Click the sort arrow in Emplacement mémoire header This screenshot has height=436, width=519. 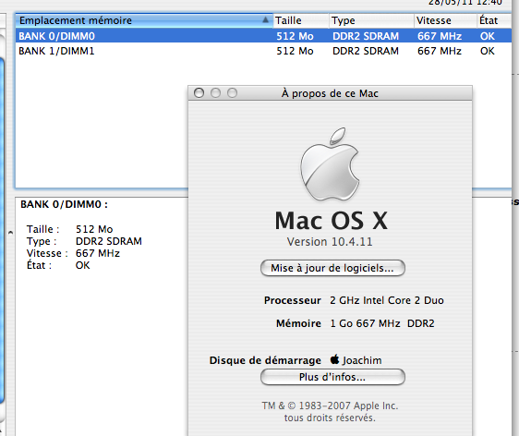[x=265, y=20]
